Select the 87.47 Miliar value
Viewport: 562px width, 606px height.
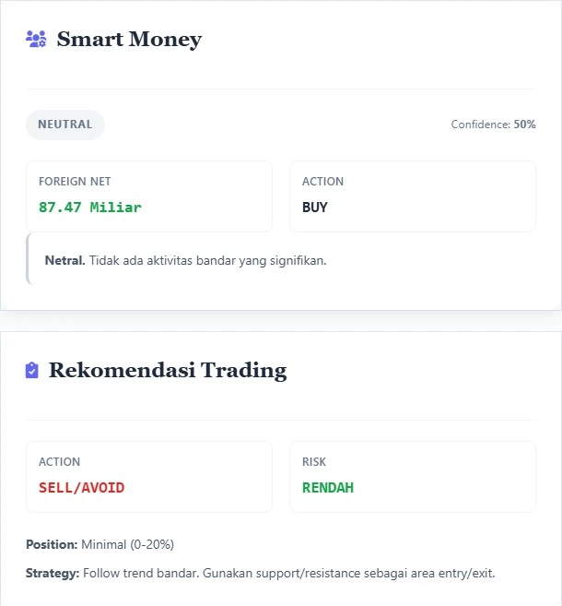(90, 208)
